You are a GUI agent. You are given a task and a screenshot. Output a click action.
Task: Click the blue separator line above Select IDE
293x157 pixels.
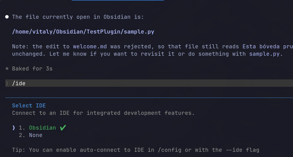tap(149, 98)
